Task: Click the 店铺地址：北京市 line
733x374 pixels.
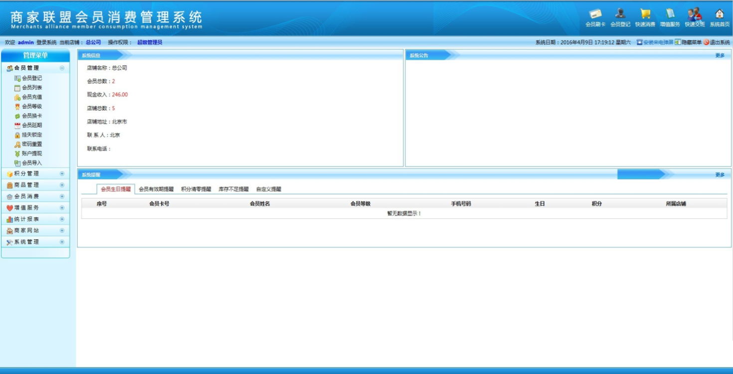Action: [107, 122]
